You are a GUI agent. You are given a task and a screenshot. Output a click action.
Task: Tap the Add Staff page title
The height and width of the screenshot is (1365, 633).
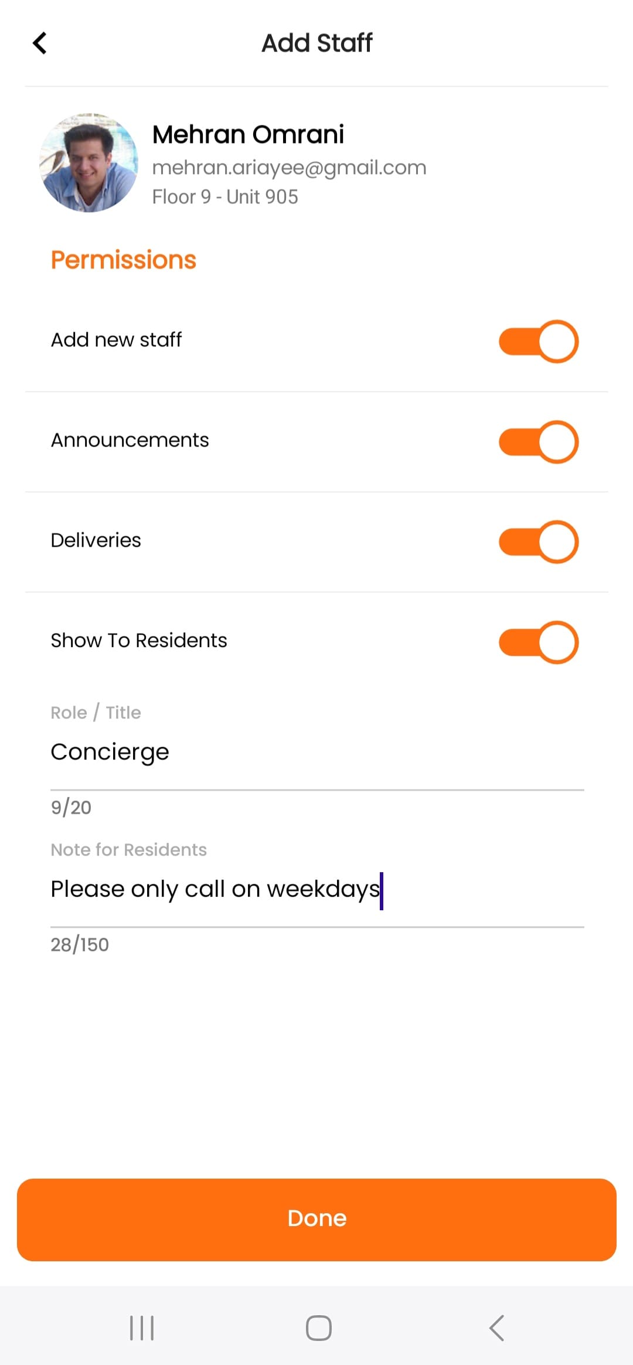tap(316, 43)
